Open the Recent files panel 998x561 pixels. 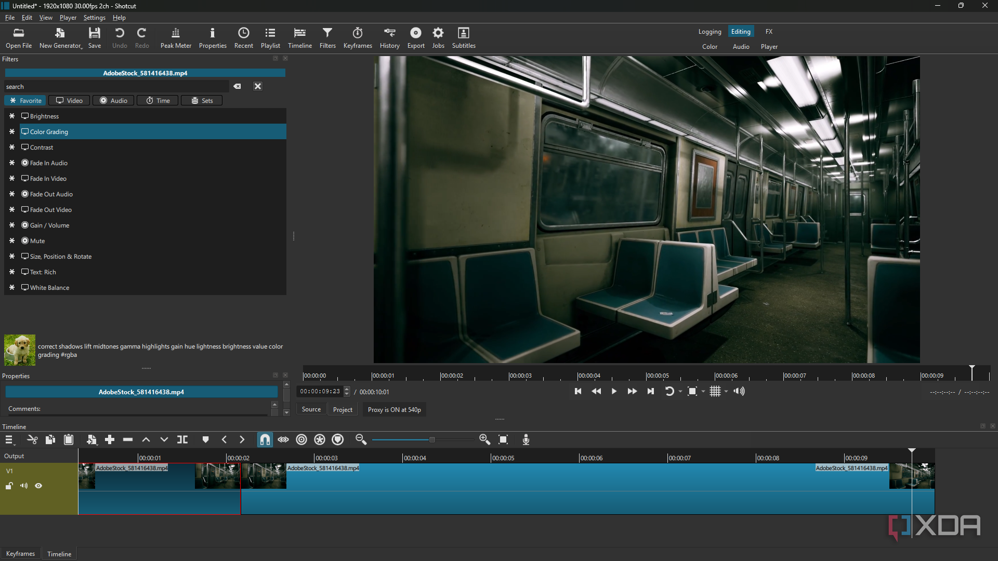243,38
